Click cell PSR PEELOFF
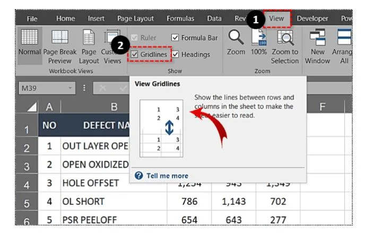 click(114, 218)
